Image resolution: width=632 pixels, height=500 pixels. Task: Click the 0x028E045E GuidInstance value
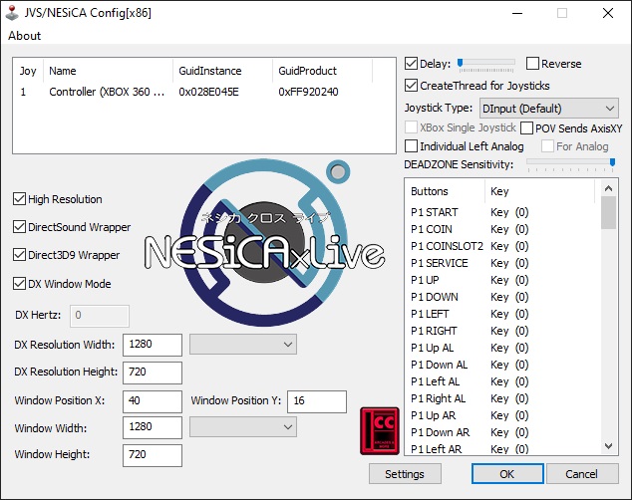pos(208,92)
